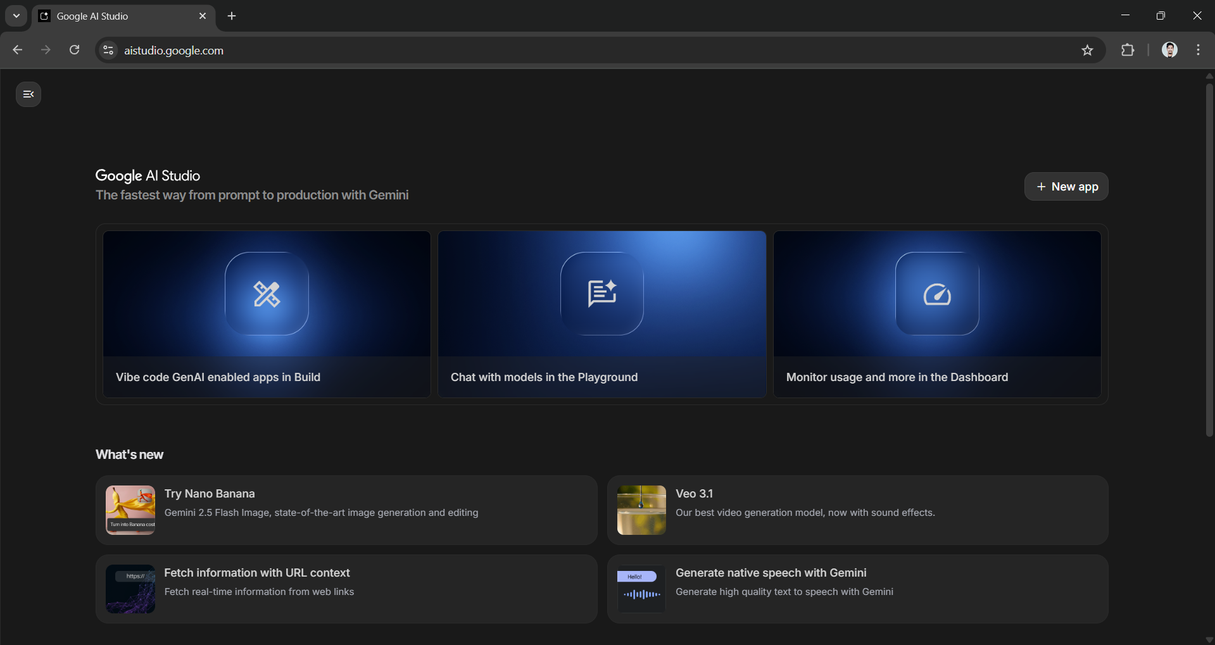
Task: Click the Build pencil-ruler icon
Action: [x=267, y=294]
